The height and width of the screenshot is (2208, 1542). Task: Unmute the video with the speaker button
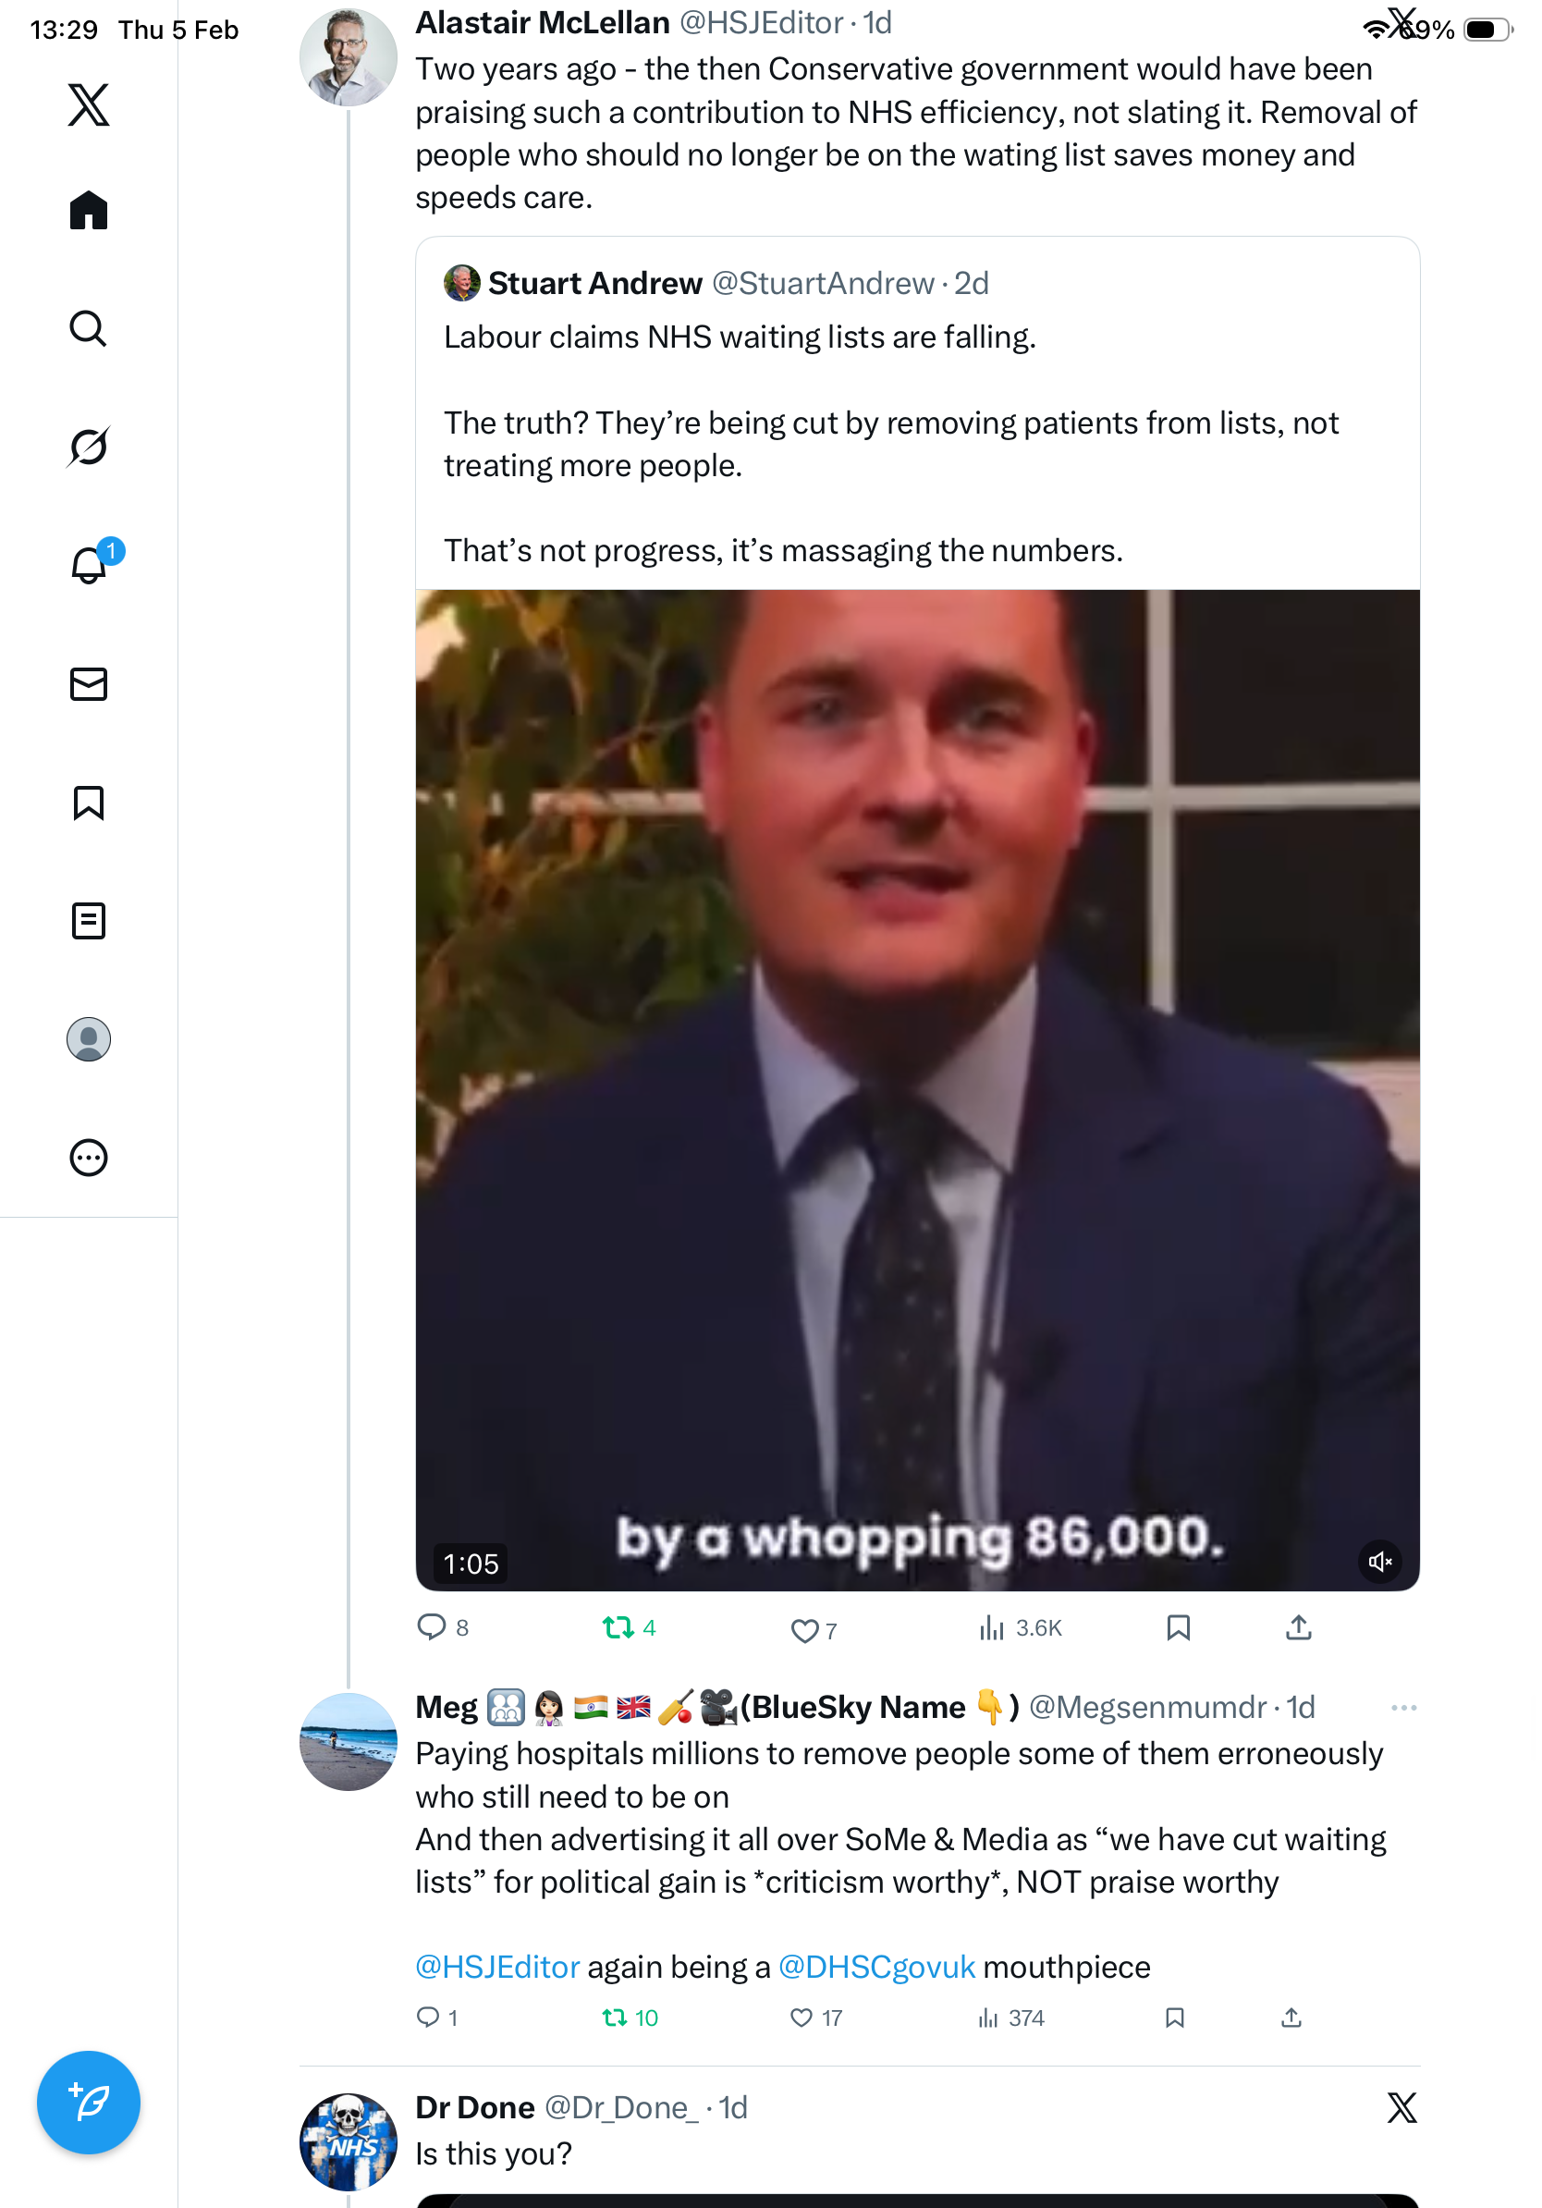pos(1379,1561)
